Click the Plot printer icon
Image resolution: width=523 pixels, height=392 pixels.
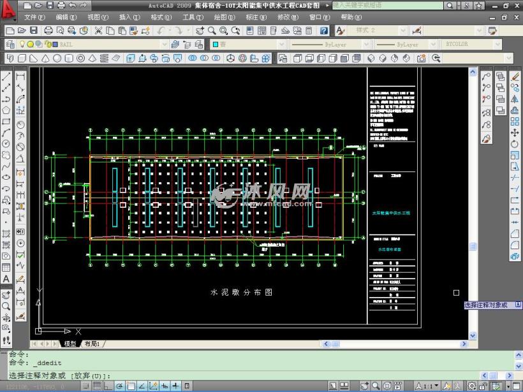[x=48, y=31]
